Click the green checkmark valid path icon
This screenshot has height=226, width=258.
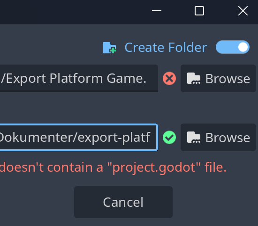169,138
